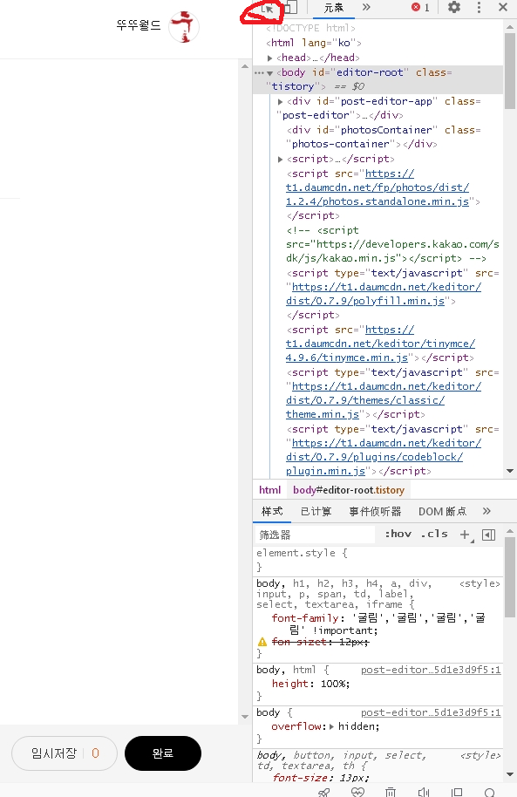Open post-editor source link for overflow rule
This screenshot has height=797, width=517.
point(431,712)
